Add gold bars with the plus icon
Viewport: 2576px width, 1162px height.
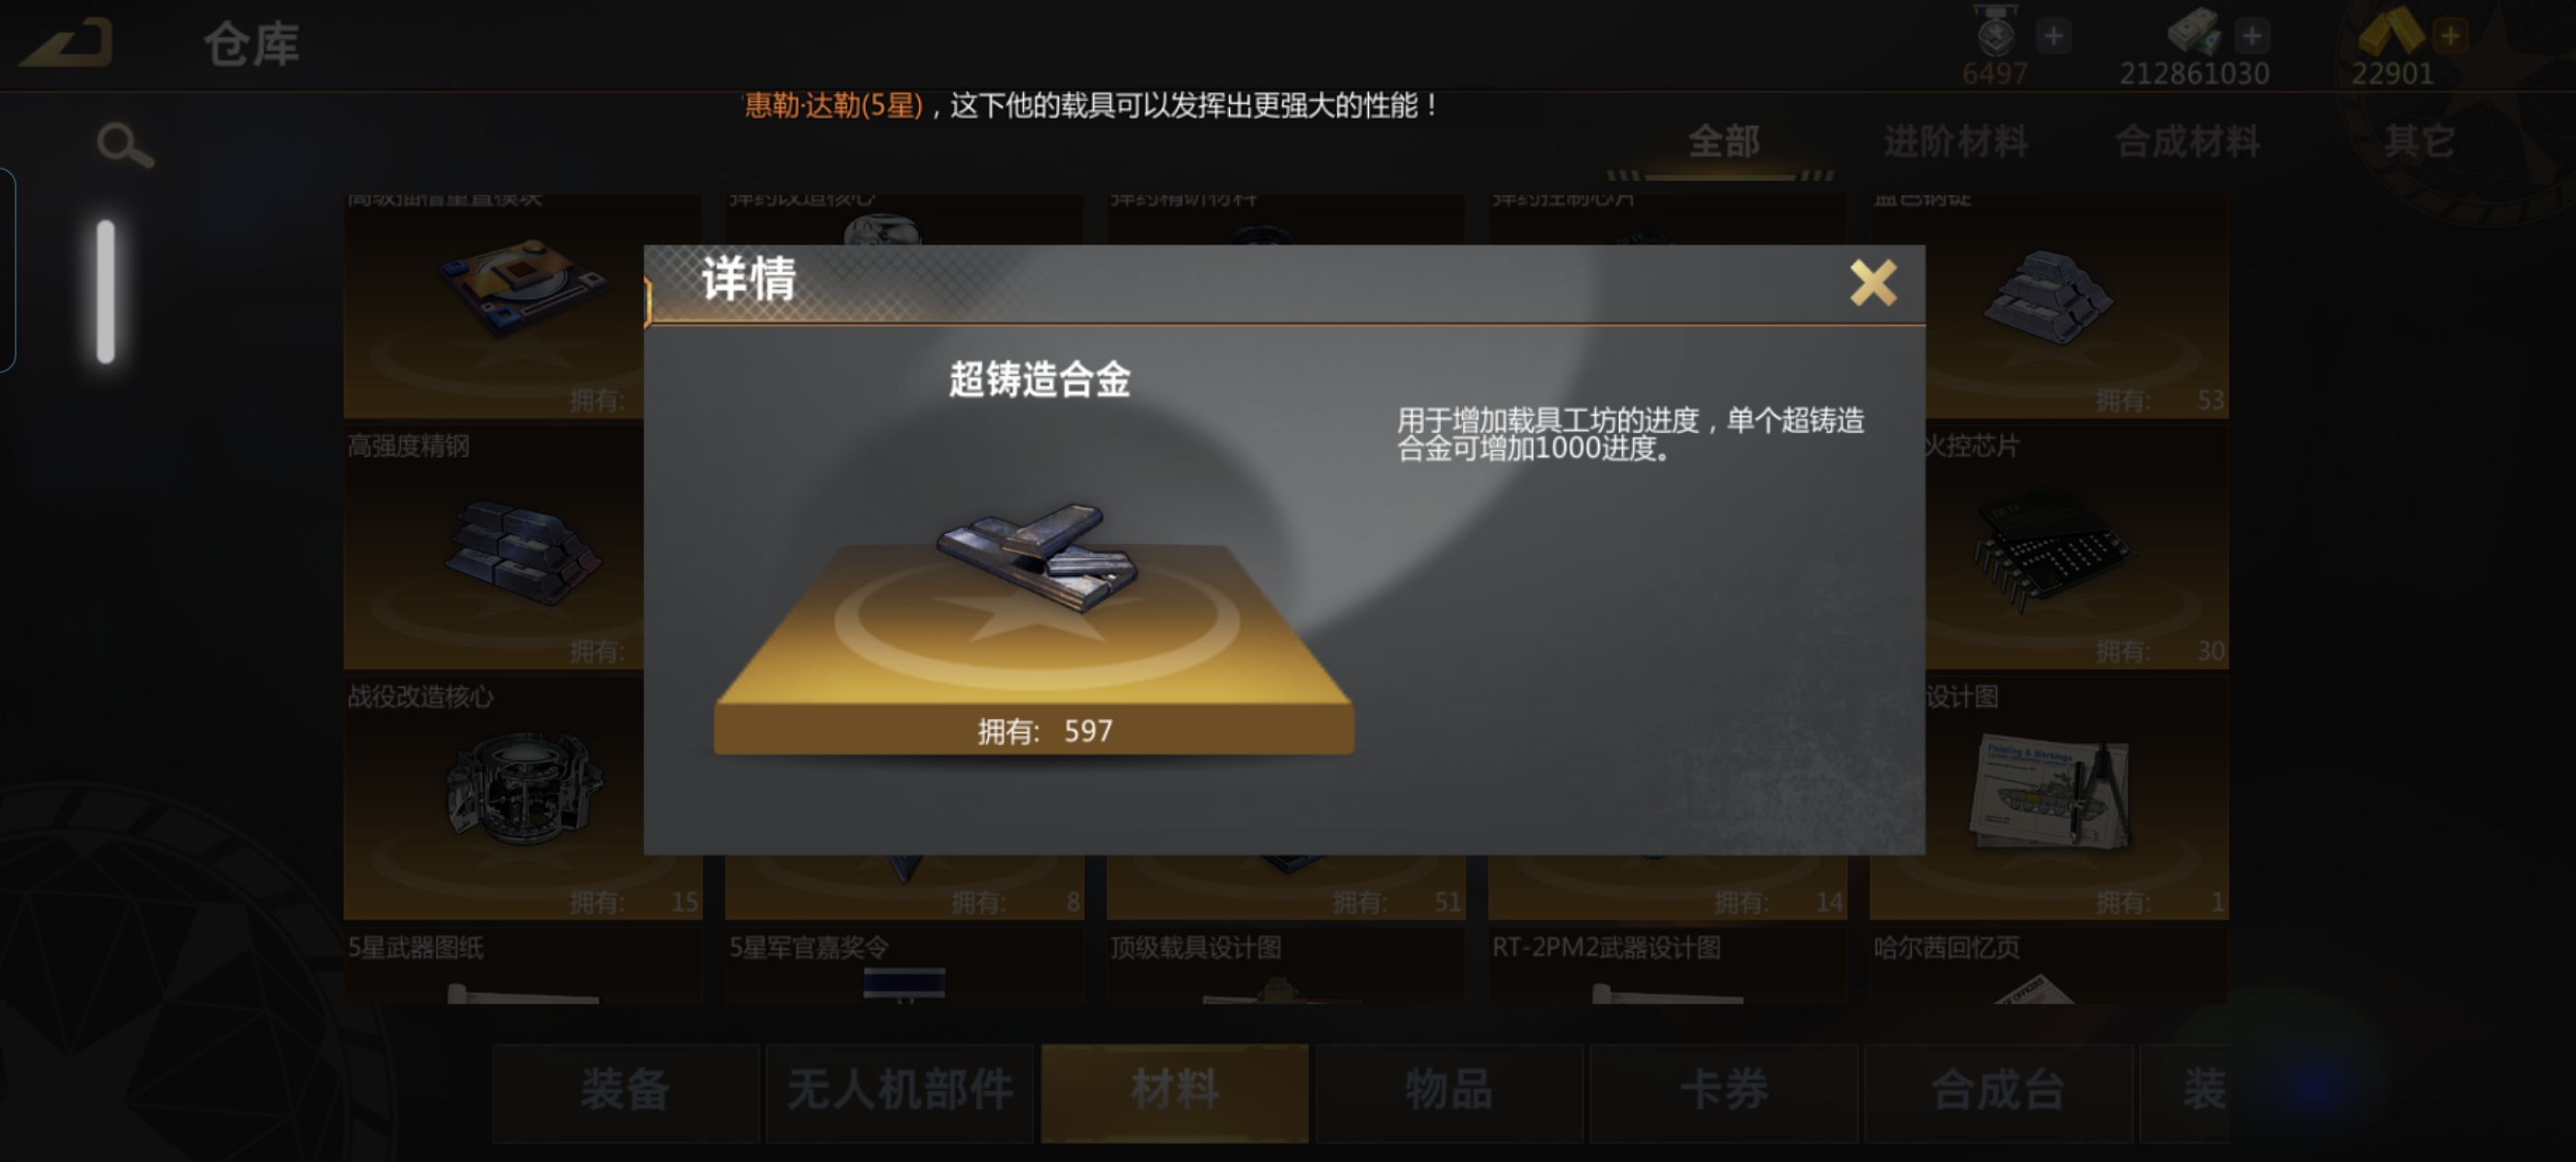pos(2450,37)
